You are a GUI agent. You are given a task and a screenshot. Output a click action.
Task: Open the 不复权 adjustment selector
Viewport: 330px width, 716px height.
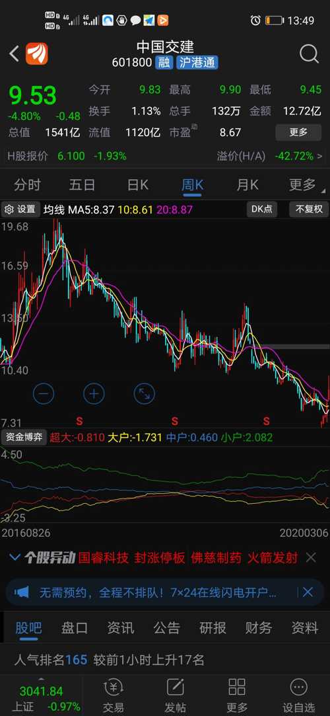[309, 210]
